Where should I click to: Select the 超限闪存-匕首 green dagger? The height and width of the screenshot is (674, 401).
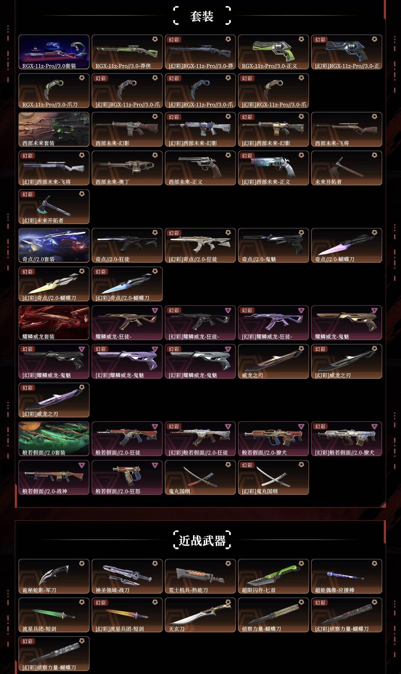[273, 576]
